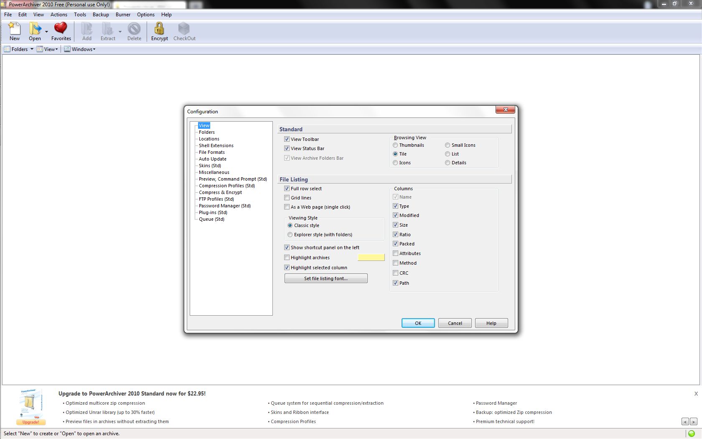Select Queue (Std) tree item

(x=211, y=219)
